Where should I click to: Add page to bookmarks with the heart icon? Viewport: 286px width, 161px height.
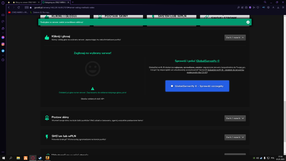[x=258, y=7]
